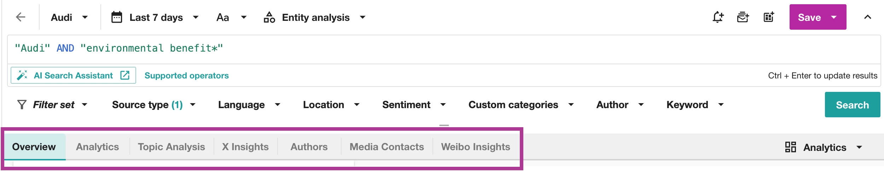Expand the Aa case sensitivity dropdown
884x171 pixels.
(231, 17)
